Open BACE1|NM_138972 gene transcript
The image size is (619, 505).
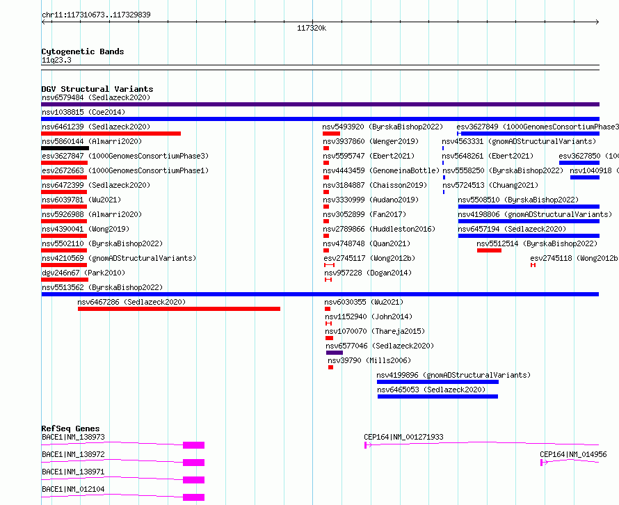(74, 454)
